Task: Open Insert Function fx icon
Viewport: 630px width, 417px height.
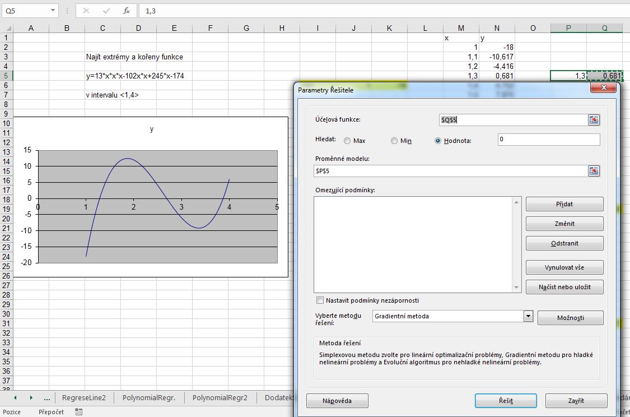Action: (126, 11)
